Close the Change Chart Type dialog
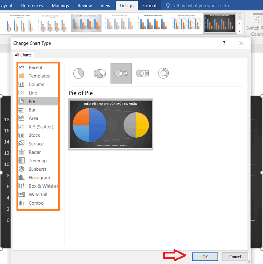 (242, 43)
